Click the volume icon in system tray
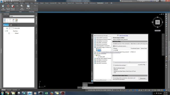The width and height of the screenshot is (170, 95). point(161,93)
